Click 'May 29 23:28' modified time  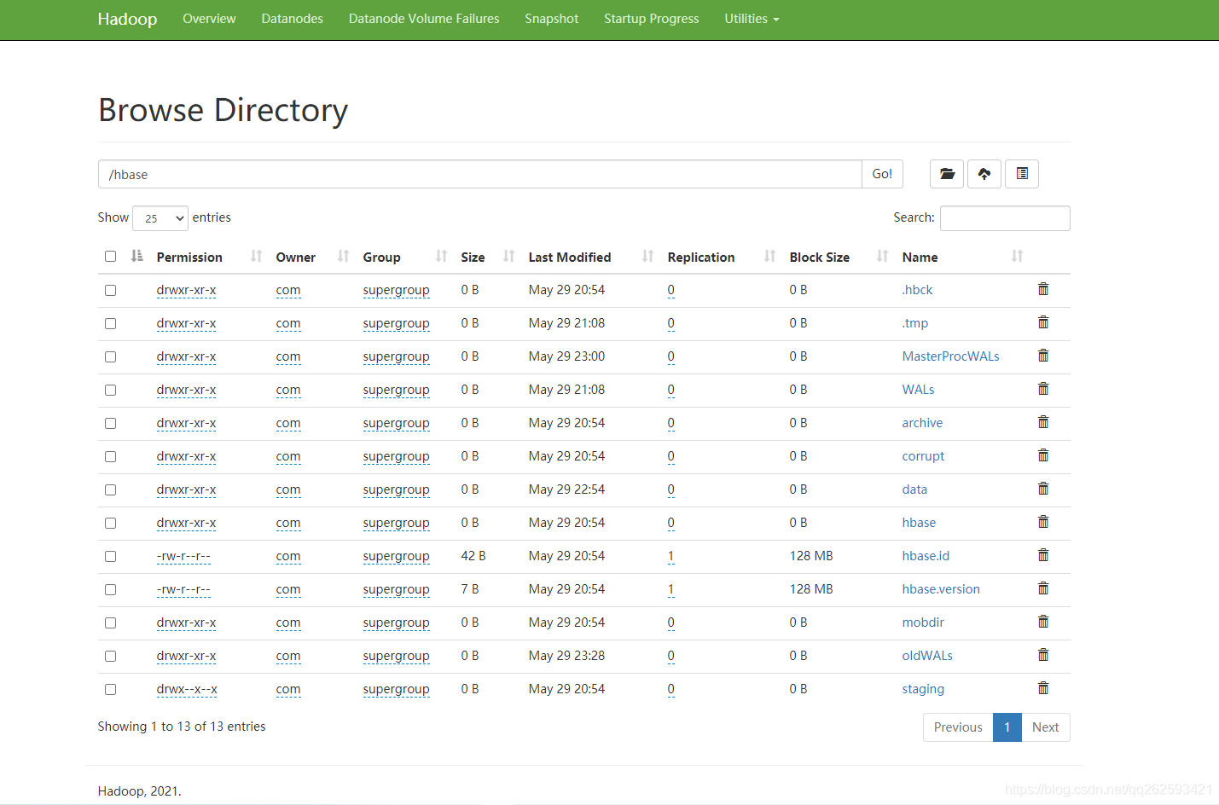point(566,656)
